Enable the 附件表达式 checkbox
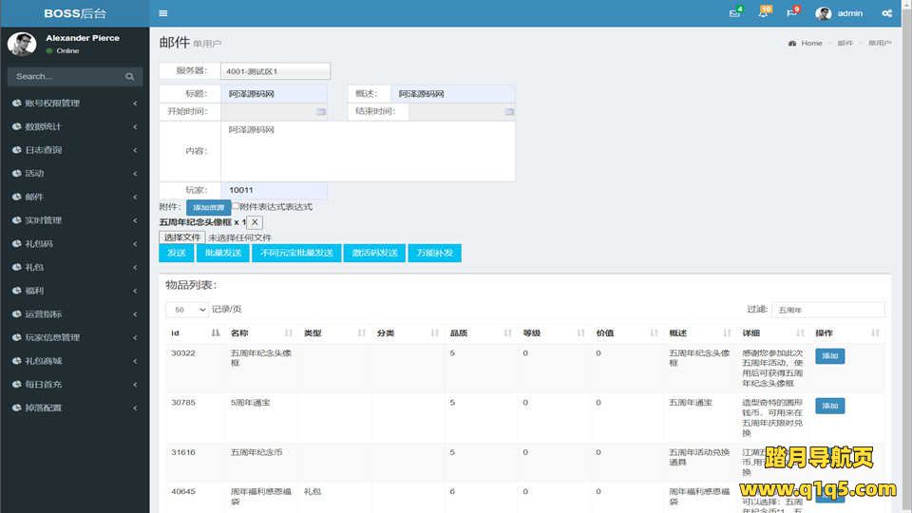Screen dimensions: 912x513 [x=236, y=206]
